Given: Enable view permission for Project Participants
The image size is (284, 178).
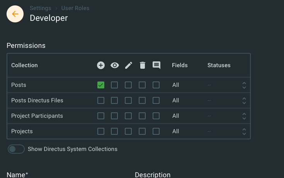Looking at the screenshot, I should click(x=114, y=116).
